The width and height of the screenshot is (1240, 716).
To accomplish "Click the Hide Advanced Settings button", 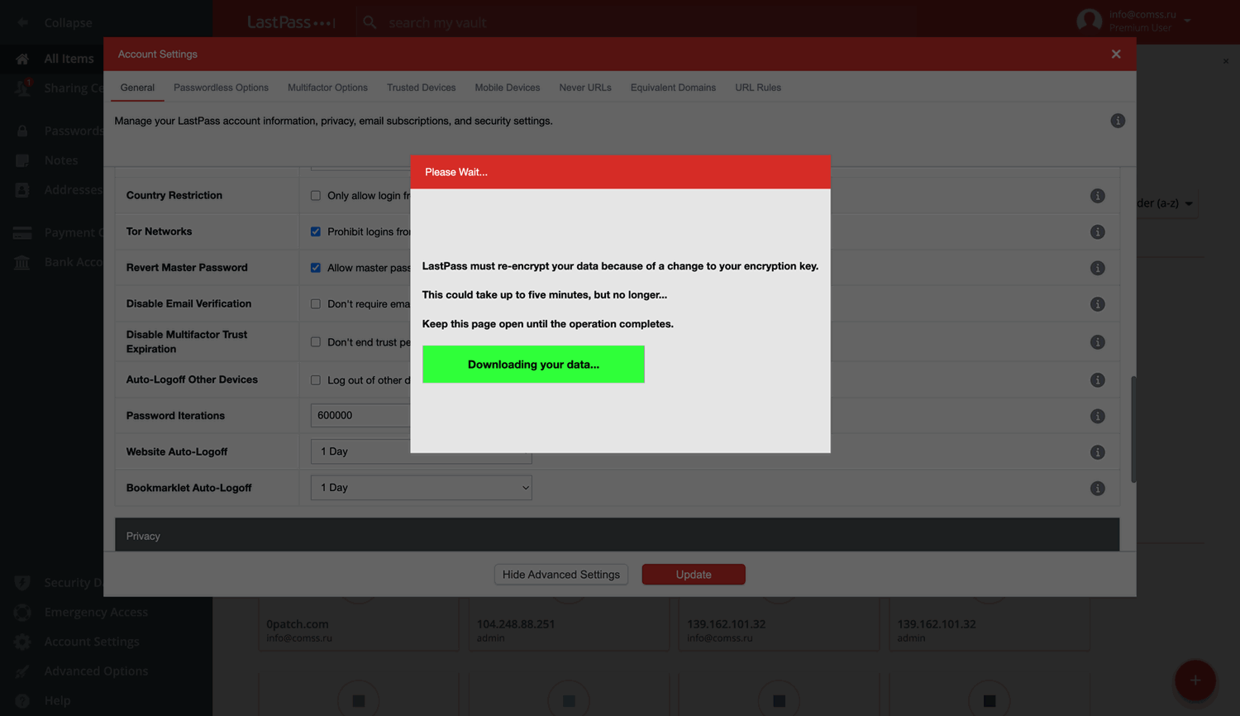I will pos(561,575).
